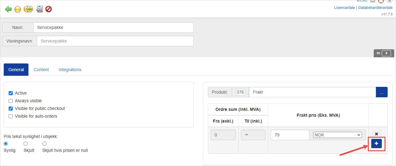Open product picker with ellipsis button

[x=381, y=92]
